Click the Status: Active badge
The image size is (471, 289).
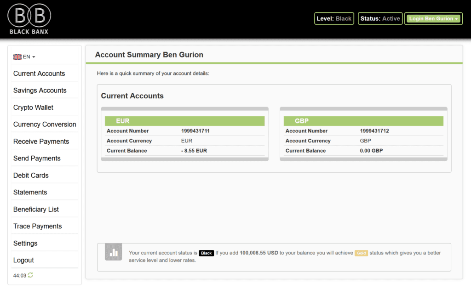[380, 18]
